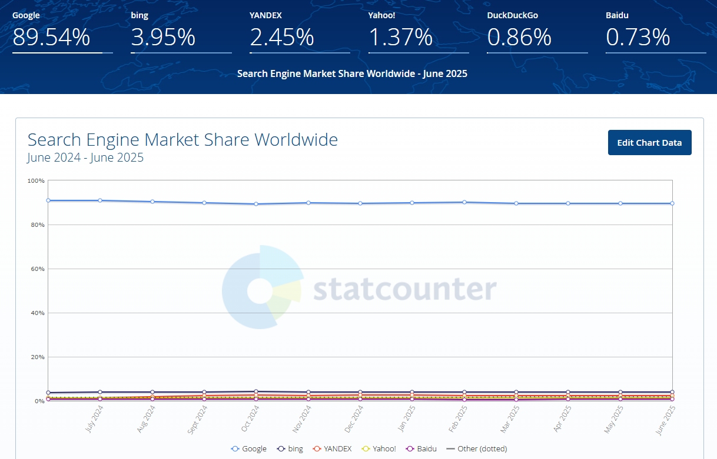Click the dark bing legend marker icon
717x459 pixels.
[x=281, y=448]
